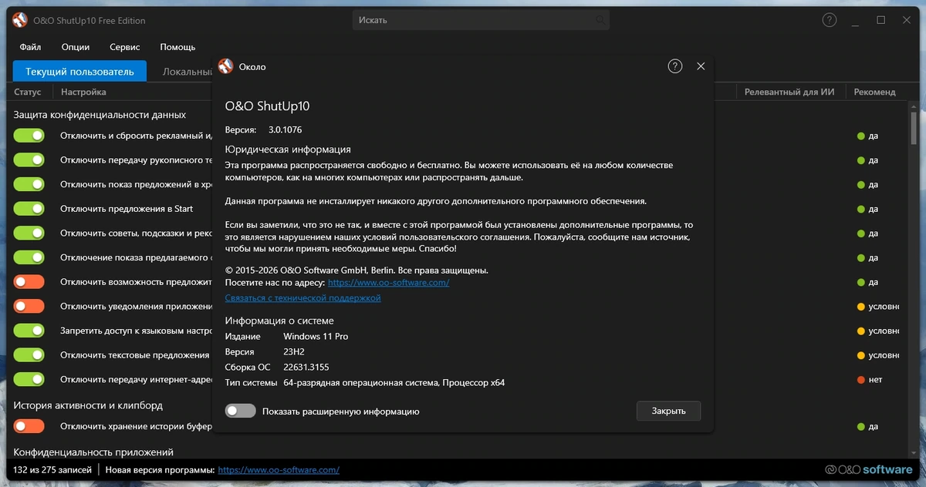The width and height of the screenshot is (926, 487).
Task: Open the Помощь menu
Action: tap(177, 47)
